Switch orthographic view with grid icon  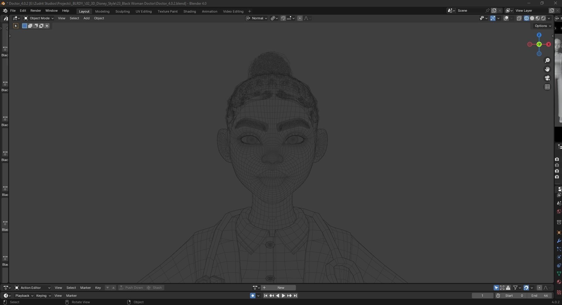pyautogui.click(x=547, y=87)
